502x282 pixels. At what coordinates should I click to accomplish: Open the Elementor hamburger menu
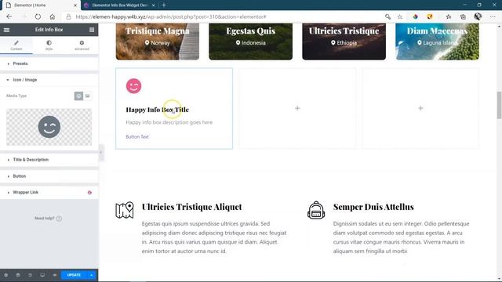point(6,30)
